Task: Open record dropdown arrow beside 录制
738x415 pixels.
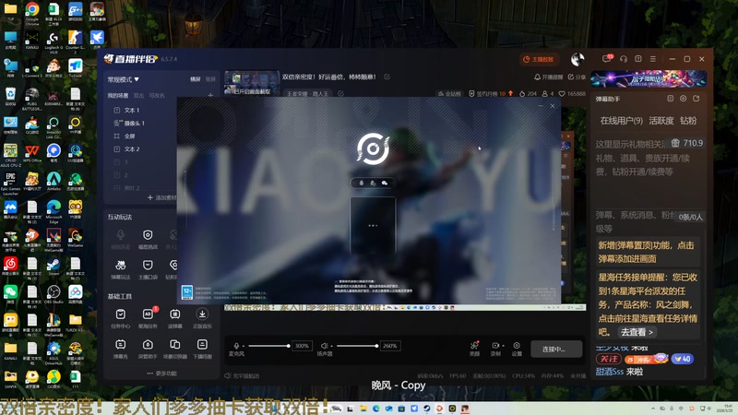Action: point(503,345)
